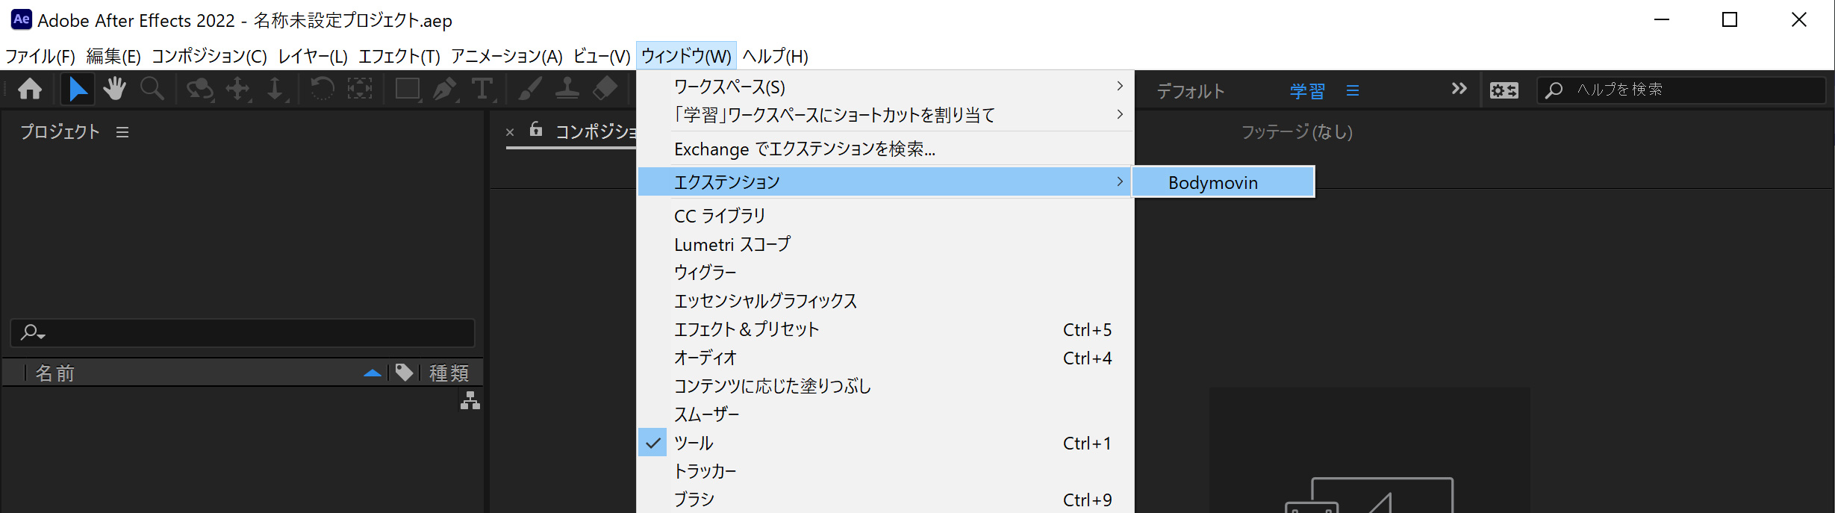Show hidden workspaces with the double chevron

[x=1459, y=89]
